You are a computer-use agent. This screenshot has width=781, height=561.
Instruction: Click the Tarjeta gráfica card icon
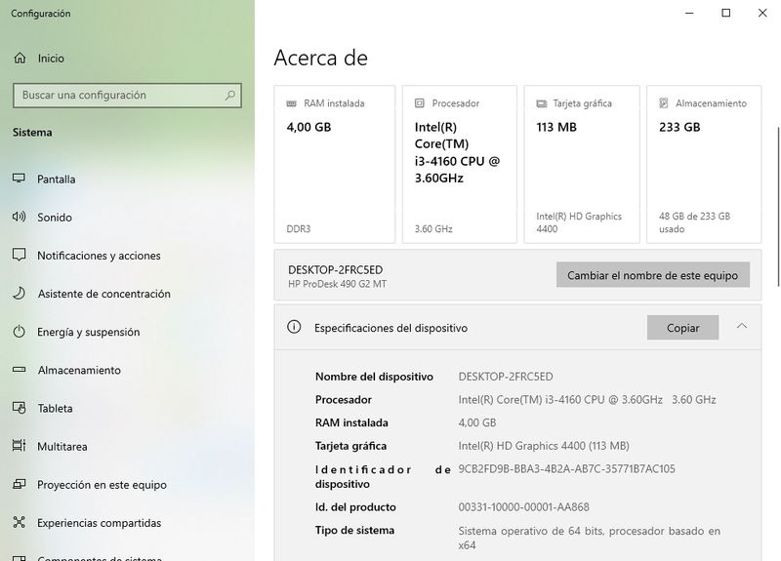542,103
